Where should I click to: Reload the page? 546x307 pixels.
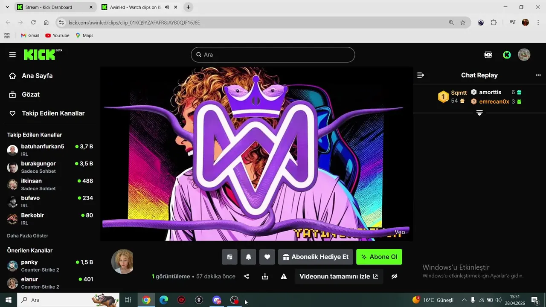[33, 23]
